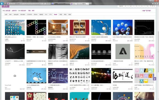
Task: Select the Dock category tab
Action: tap(56, 15)
